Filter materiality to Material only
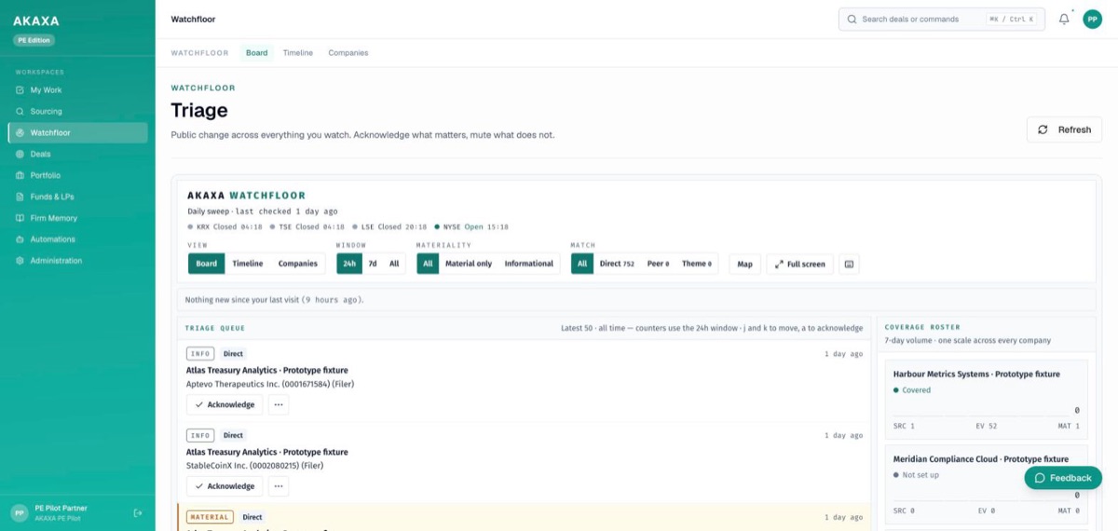The width and height of the screenshot is (1118, 531). pos(469,264)
